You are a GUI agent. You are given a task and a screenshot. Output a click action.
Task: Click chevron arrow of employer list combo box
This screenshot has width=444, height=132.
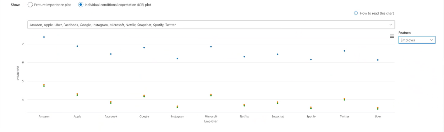[391, 25]
